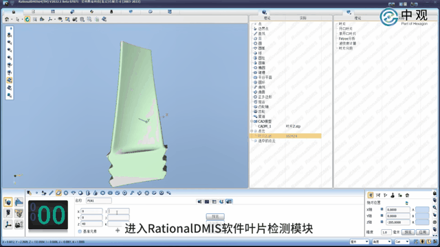Click the 应用 apply button in the position panel
The height and width of the screenshot is (247, 440).
[423, 232]
